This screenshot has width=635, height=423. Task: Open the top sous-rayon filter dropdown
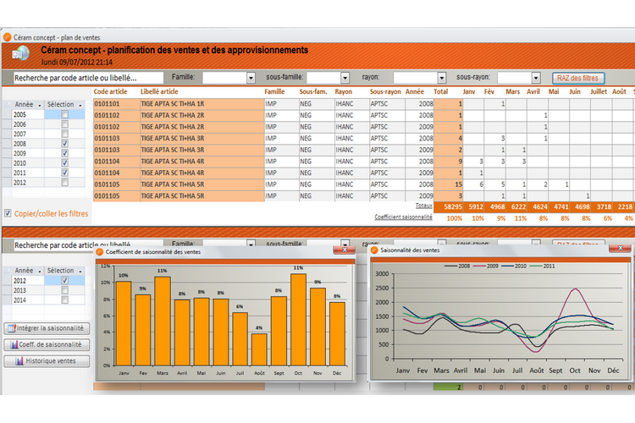tap(536, 78)
